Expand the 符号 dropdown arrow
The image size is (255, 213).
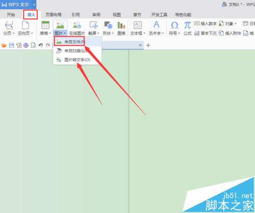coord(179,33)
